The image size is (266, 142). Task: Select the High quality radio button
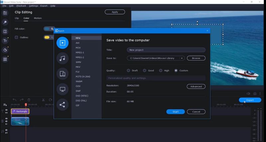[x=161, y=71]
